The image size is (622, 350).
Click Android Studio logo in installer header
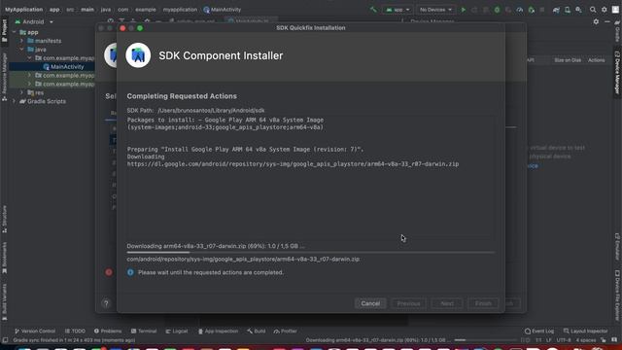pos(138,55)
